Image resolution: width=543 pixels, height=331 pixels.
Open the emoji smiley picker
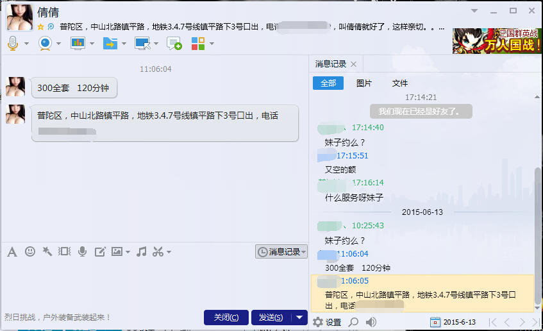click(29, 251)
